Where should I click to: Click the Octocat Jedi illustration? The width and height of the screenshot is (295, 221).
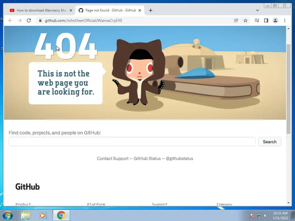pos(139,72)
